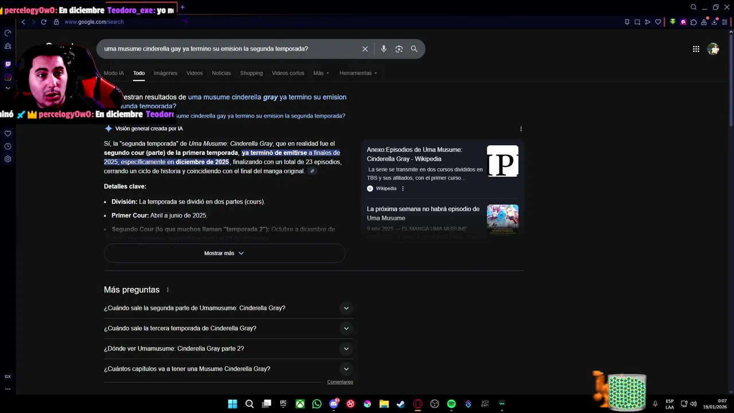The height and width of the screenshot is (413, 734).
Task: Take a snapshot with the capture icon
Action: point(637,22)
